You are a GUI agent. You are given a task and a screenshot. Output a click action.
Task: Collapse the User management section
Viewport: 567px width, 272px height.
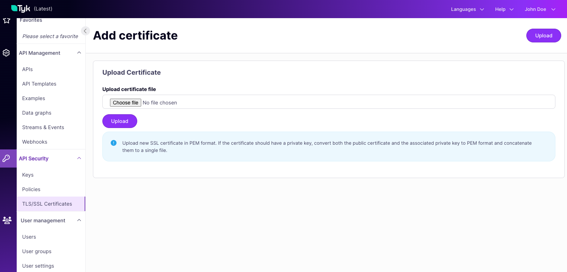tap(79, 220)
